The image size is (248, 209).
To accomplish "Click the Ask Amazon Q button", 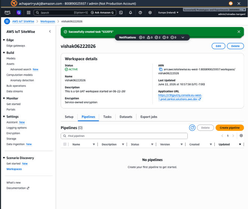I will pos(102,12).
